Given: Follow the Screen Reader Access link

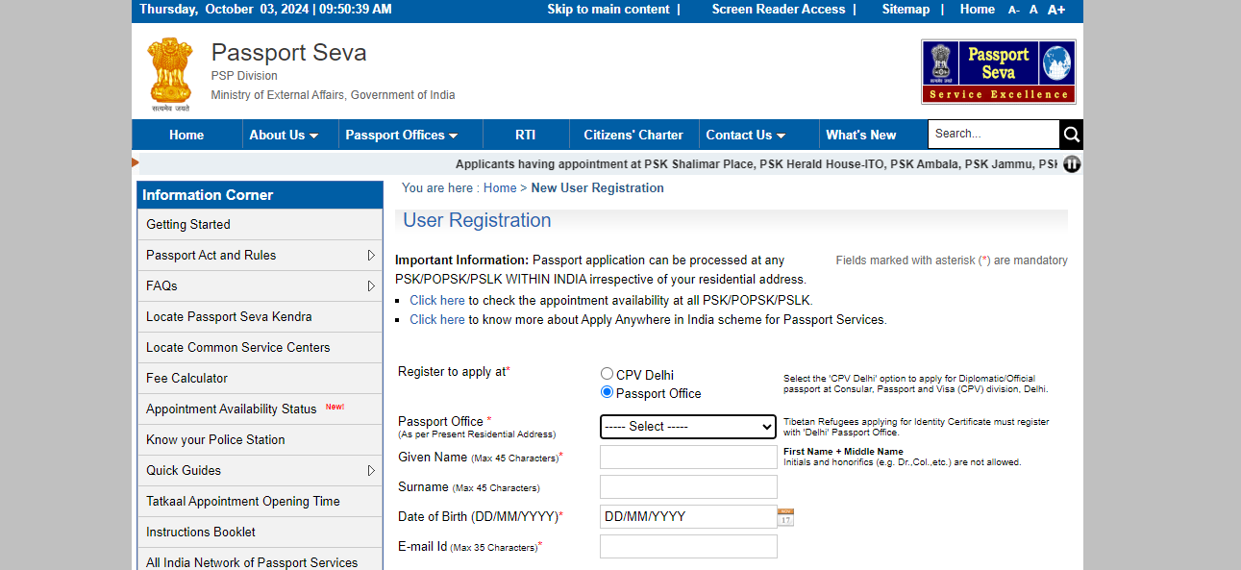Looking at the screenshot, I should 778,10.
